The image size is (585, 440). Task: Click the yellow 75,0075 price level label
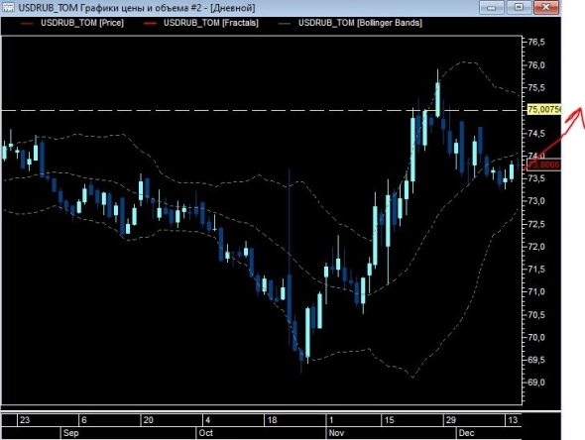pos(544,109)
